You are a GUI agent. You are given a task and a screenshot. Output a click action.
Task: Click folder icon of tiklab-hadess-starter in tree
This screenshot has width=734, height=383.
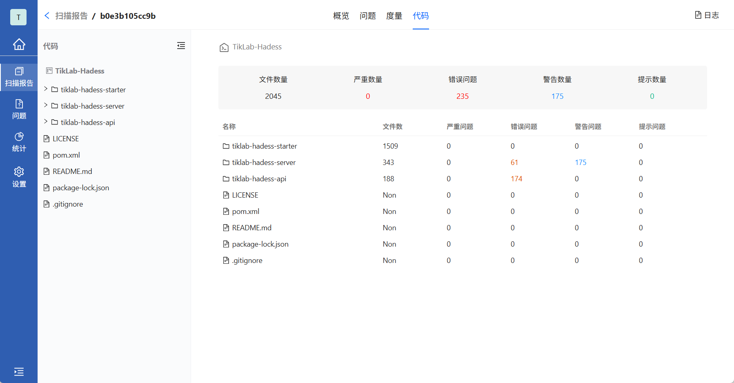pyautogui.click(x=55, y=89)
